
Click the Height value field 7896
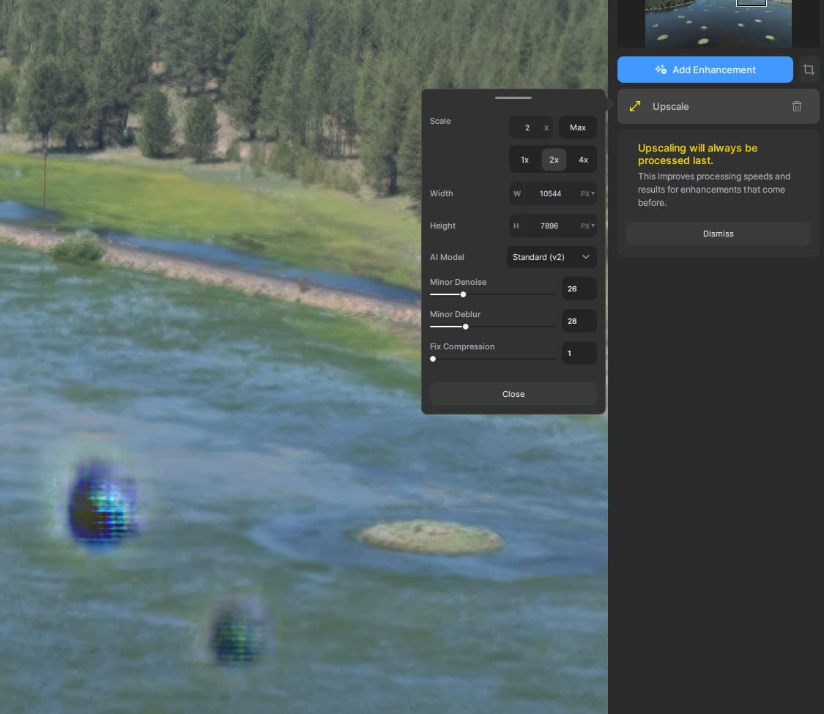[549, 226]
